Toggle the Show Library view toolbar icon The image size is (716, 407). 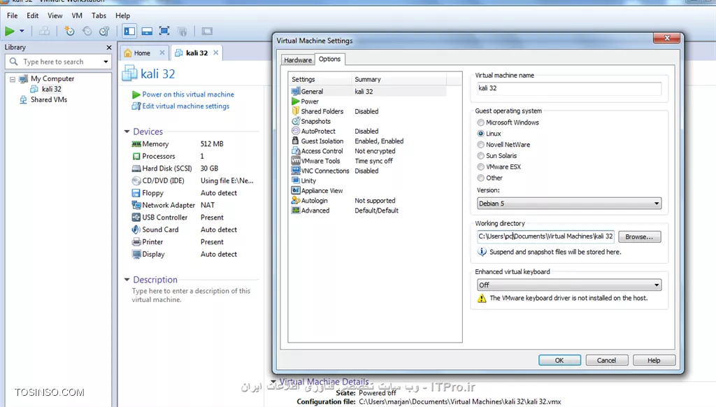pyautogui.click(x=129, y=31)
